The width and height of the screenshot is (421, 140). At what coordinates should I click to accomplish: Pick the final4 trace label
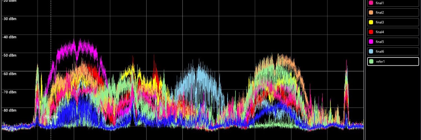click(380, 32)
